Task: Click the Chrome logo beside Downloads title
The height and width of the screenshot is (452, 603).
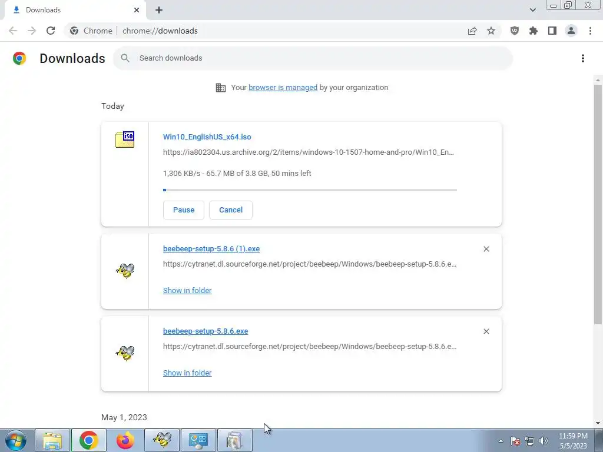Action: point(19,58)
